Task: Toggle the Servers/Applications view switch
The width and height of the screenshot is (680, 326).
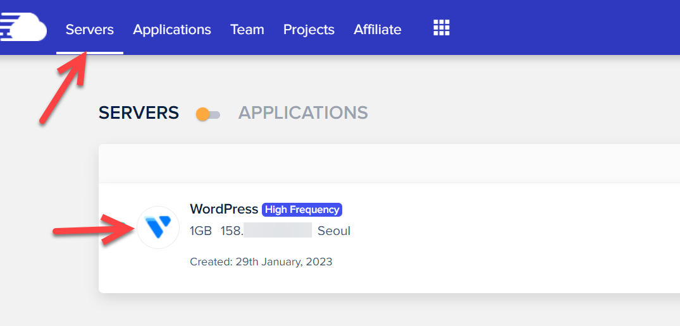Action: pyautogui.click(x=208, y=115)
